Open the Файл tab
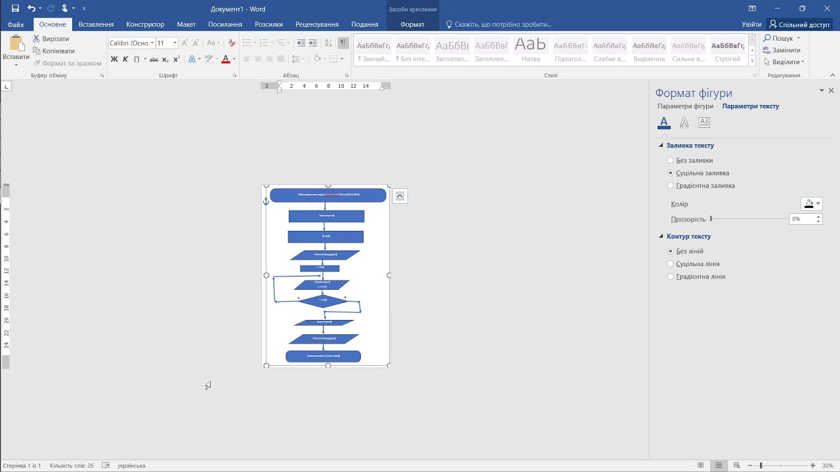The width and height of the screenshot is (840, 472). pos(16,24)
